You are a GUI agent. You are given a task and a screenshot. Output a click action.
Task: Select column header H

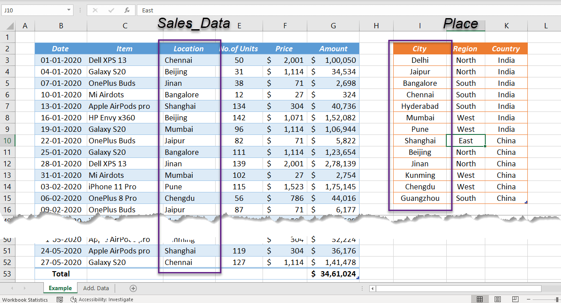376,25
